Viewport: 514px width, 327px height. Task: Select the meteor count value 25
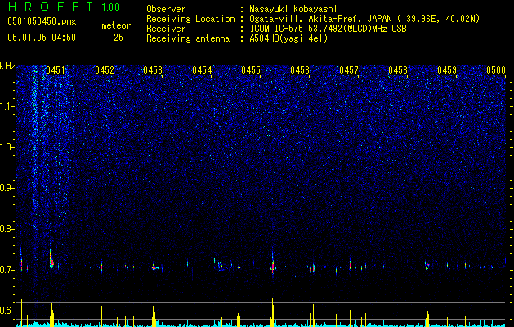(x=118, y=38)
